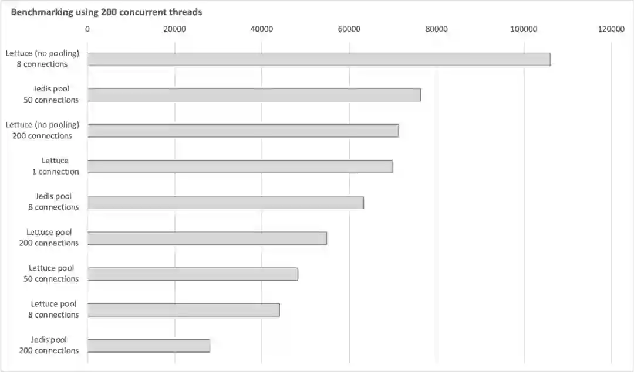Click the "Lettuce pool 8 connections" category label
This screenshot has height=372, width=634.
tap(53, 309)
